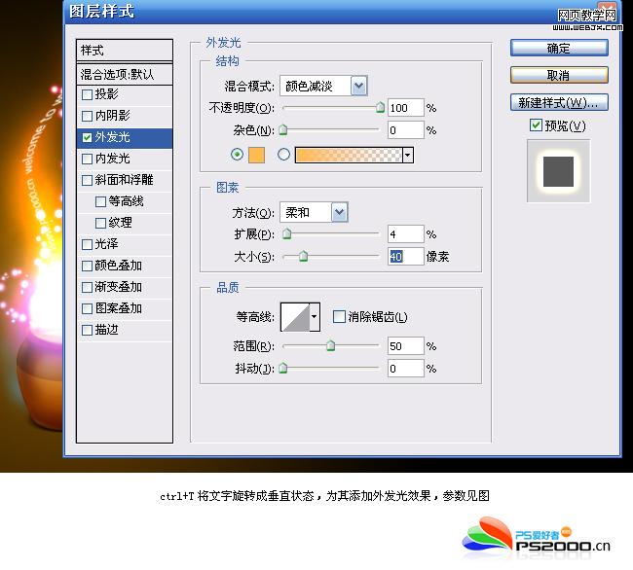Screen dimensions: 633x570
Task: Click the opacity value field showing 100
Action: coord(406,108)
